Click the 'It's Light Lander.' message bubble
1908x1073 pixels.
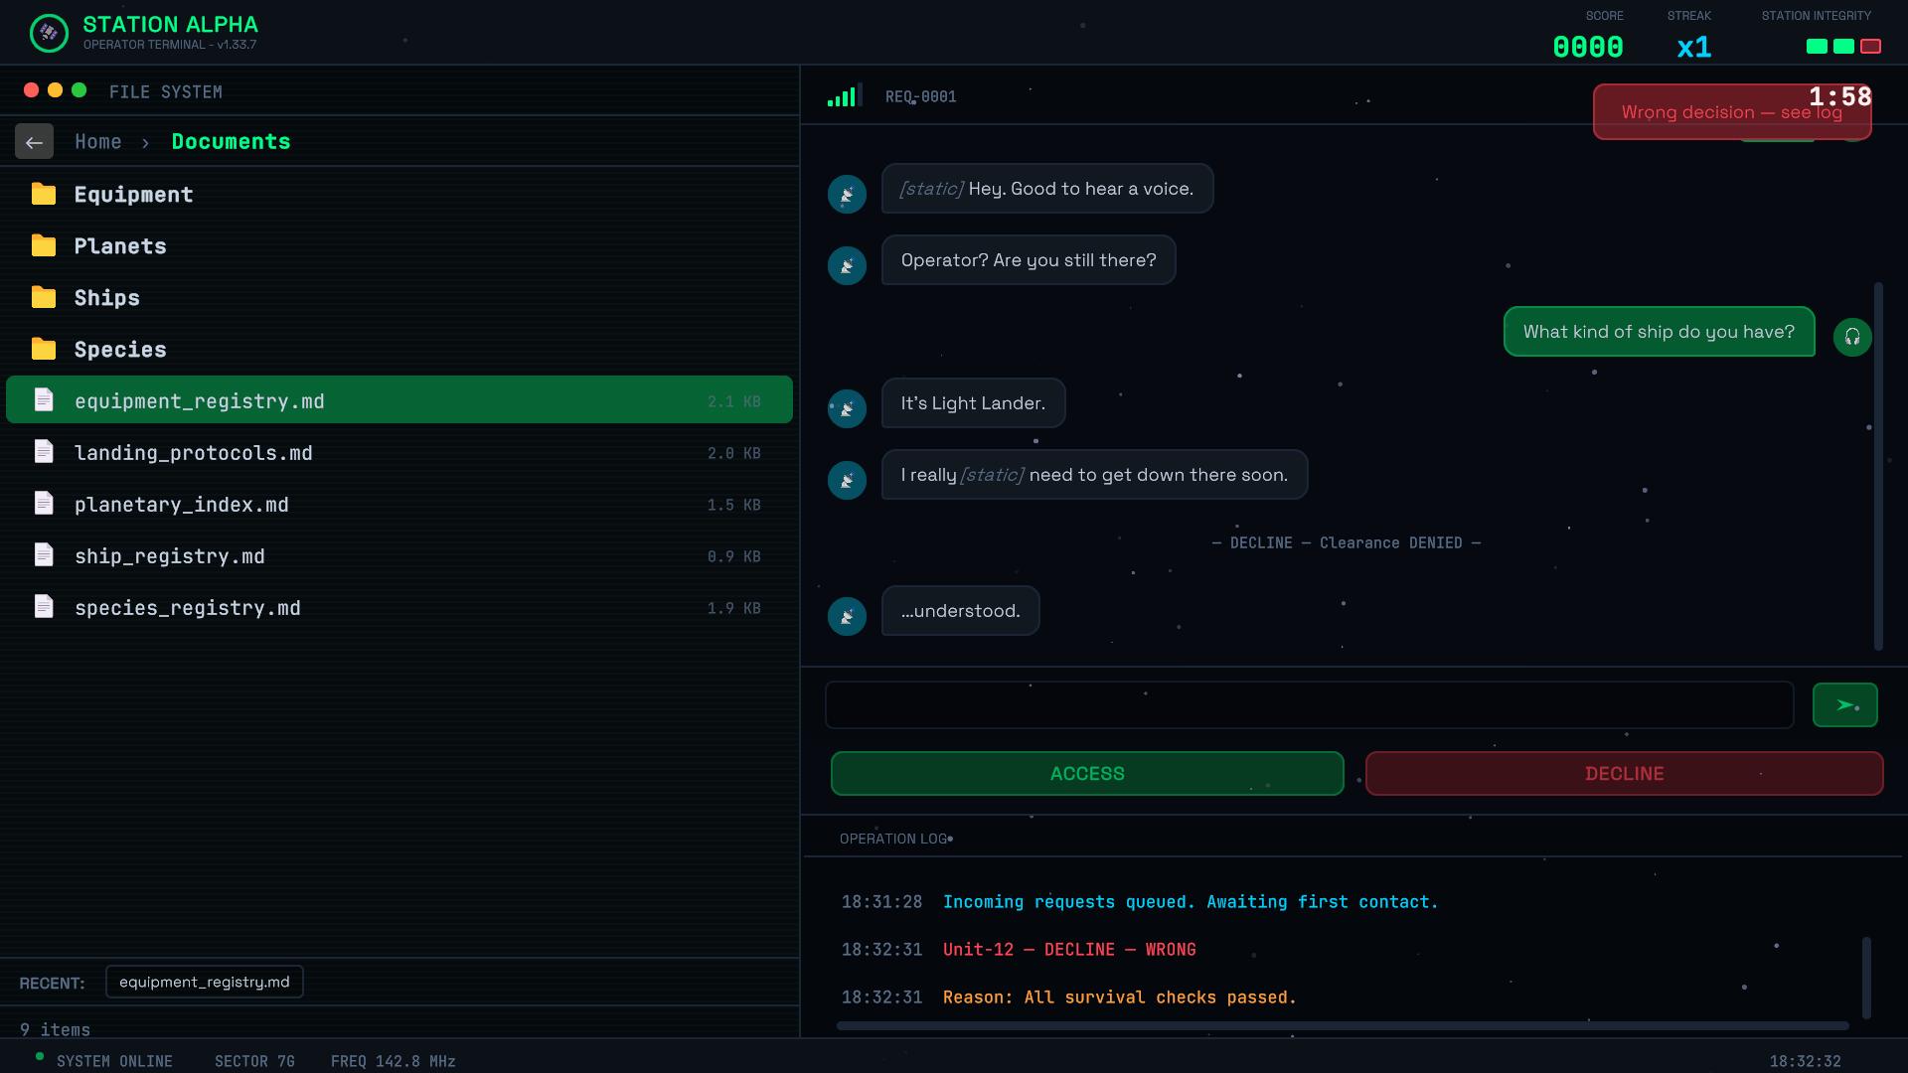tap(973, 403)
